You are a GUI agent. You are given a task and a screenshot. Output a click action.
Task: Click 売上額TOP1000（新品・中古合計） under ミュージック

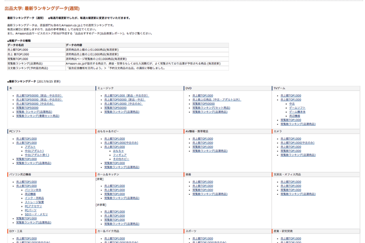coord(126,96)
